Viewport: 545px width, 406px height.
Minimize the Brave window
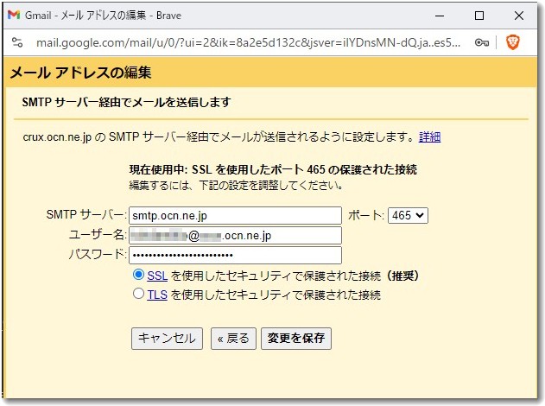click(440, 16)
